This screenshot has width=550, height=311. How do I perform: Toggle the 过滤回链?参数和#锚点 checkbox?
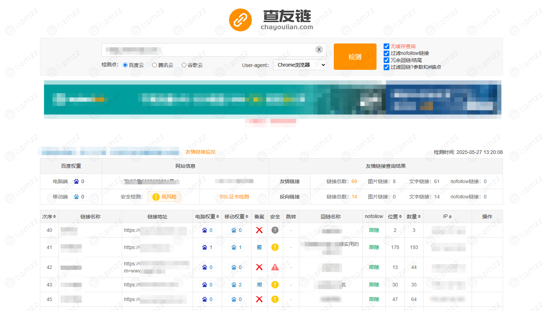(x=386, y=67)
